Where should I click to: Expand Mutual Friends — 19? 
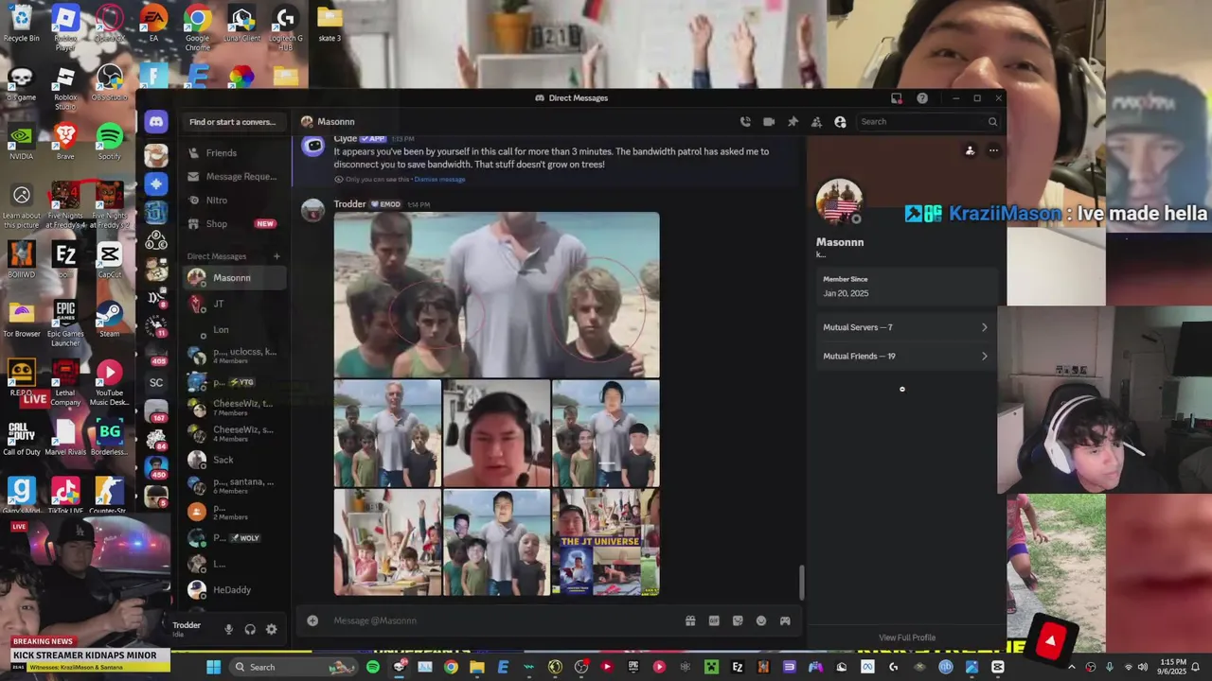click(x=905, y=357)
